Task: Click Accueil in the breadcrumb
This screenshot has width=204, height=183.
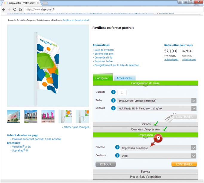Action: tap(11, 20)
